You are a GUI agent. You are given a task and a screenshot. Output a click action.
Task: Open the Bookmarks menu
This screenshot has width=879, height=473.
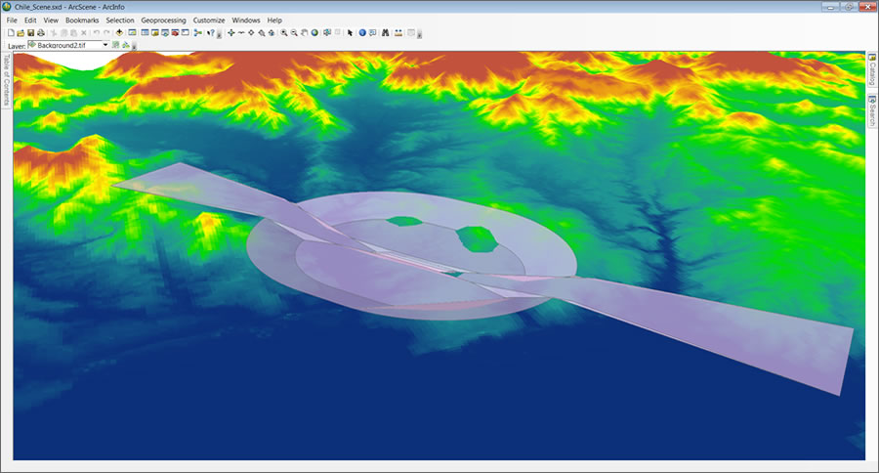pos(82,21)
